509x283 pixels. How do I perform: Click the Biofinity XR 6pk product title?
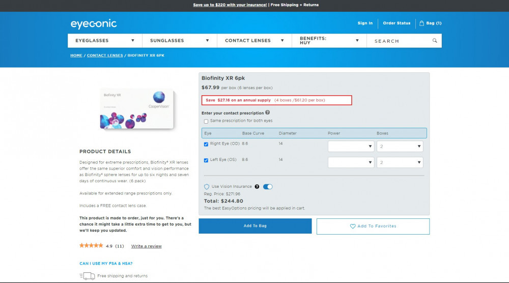tap(223, 78)
